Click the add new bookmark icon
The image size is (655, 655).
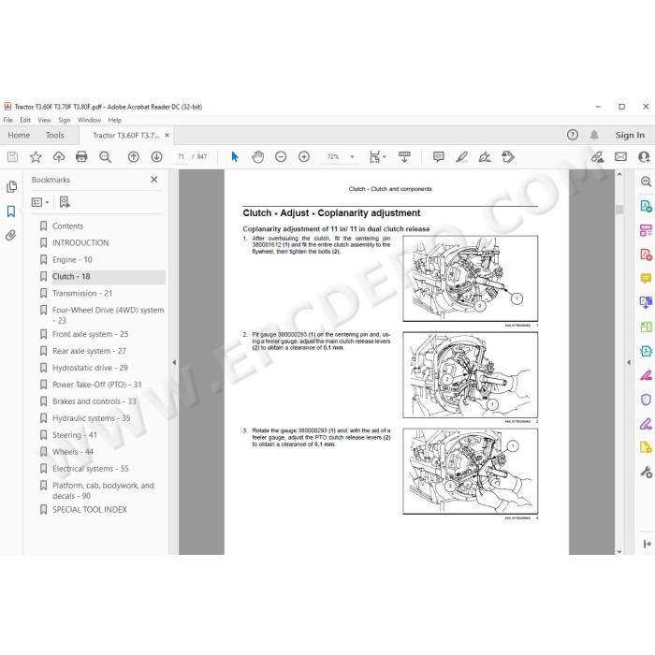click(x=65, y=203)
